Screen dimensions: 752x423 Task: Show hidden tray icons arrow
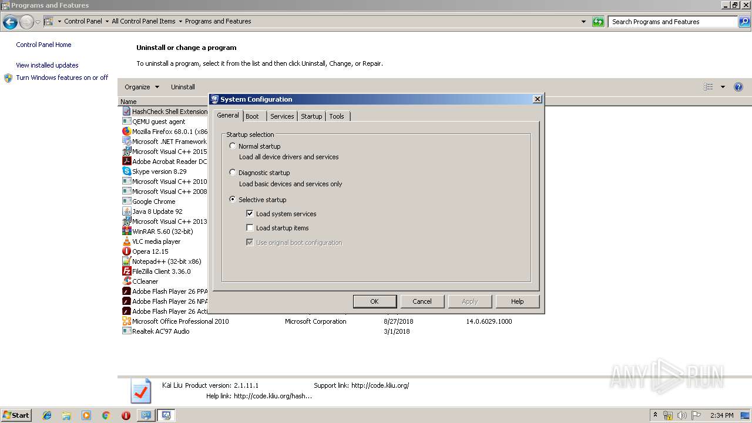(655, 415)
